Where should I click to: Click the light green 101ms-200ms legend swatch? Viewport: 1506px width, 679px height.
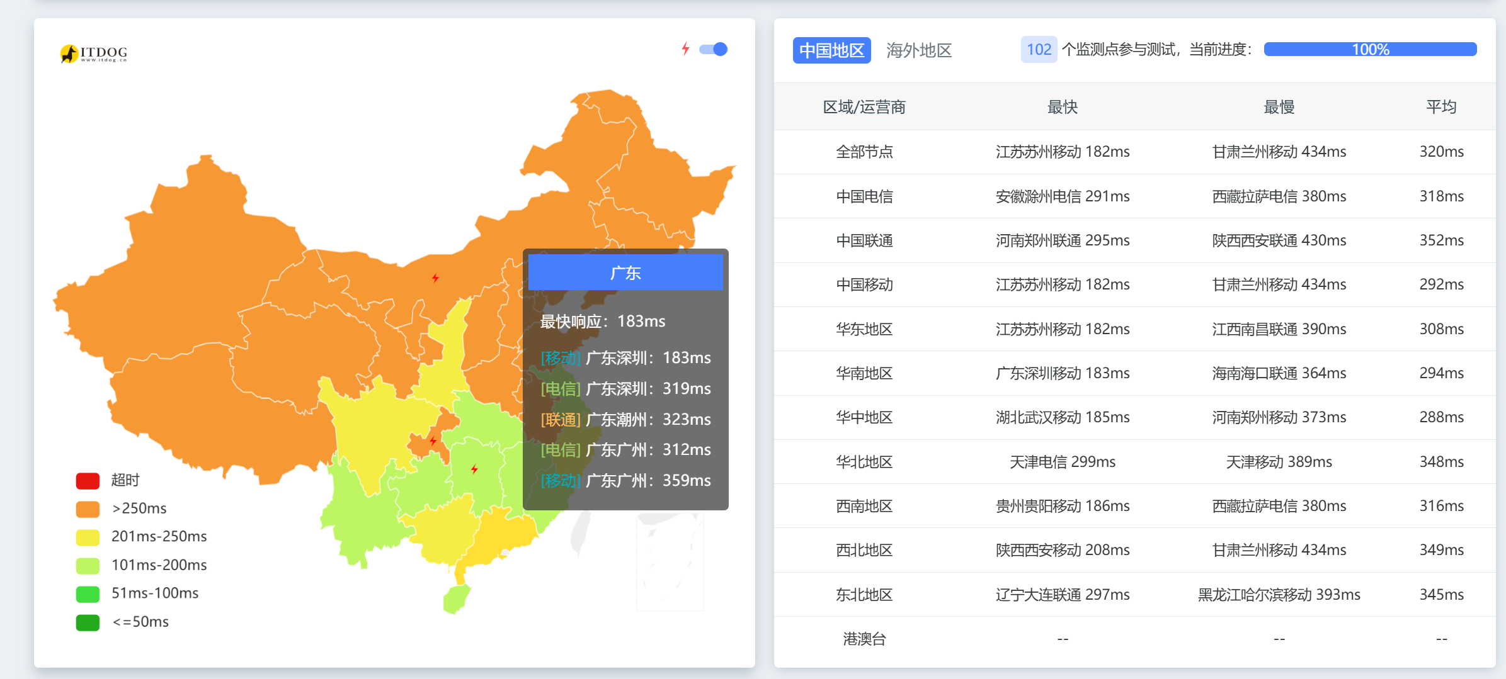(88, 566)
